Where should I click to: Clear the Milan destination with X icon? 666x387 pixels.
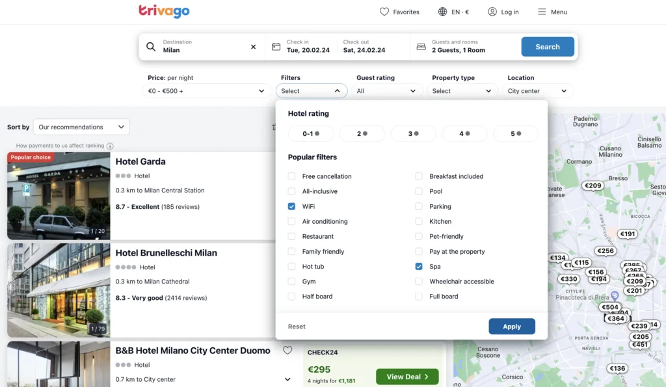(x=254, y=47)
